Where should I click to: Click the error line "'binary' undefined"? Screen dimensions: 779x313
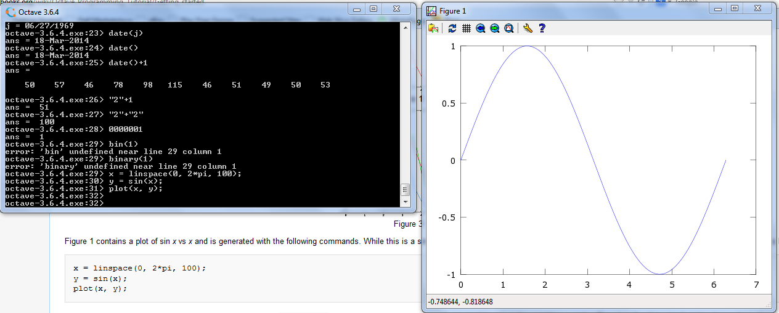pos(121,166)
